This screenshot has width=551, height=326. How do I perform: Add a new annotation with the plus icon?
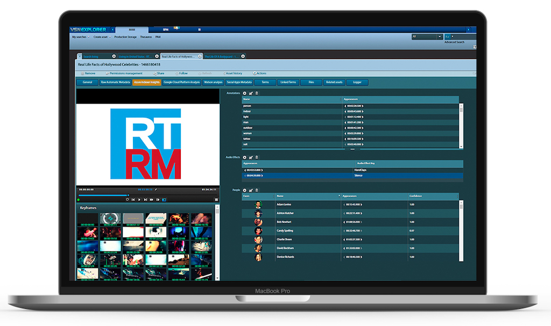pos(245,93)
